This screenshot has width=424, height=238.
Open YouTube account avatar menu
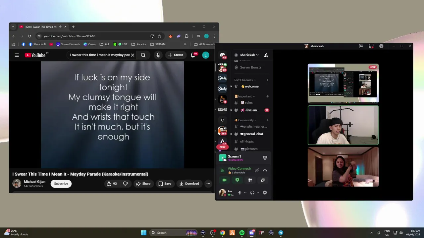pos(206,55)
